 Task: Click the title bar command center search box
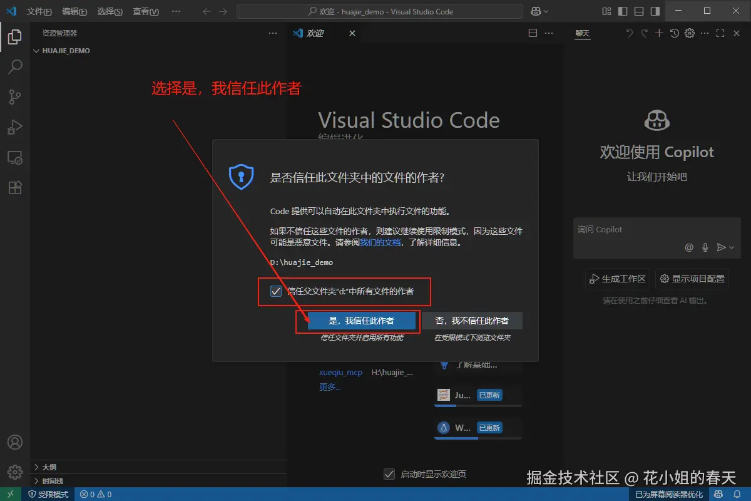pyautogui.click(x=380, y=11)
